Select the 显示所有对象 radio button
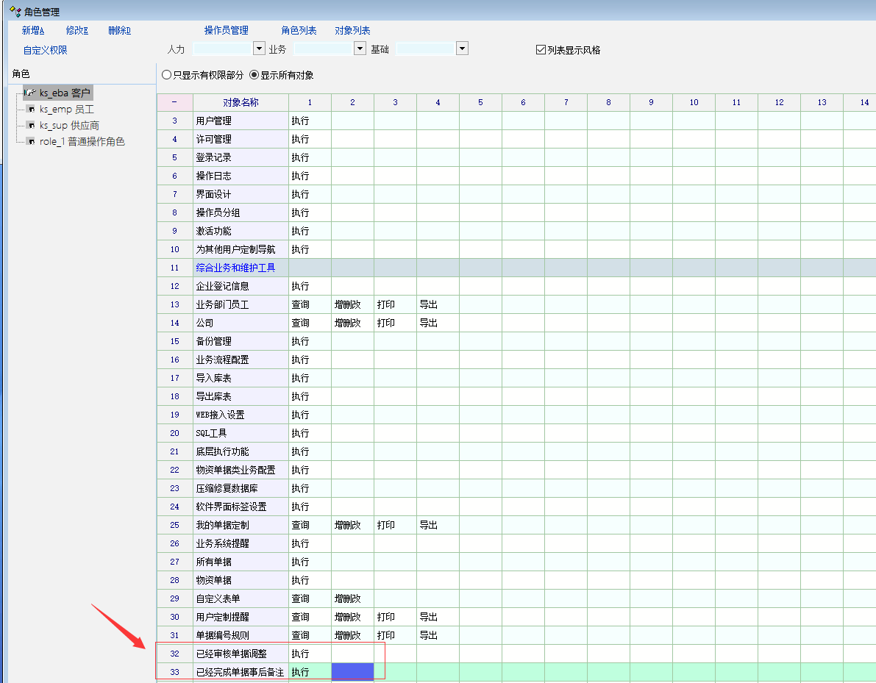Screen dimensions: 876x683 254,75
